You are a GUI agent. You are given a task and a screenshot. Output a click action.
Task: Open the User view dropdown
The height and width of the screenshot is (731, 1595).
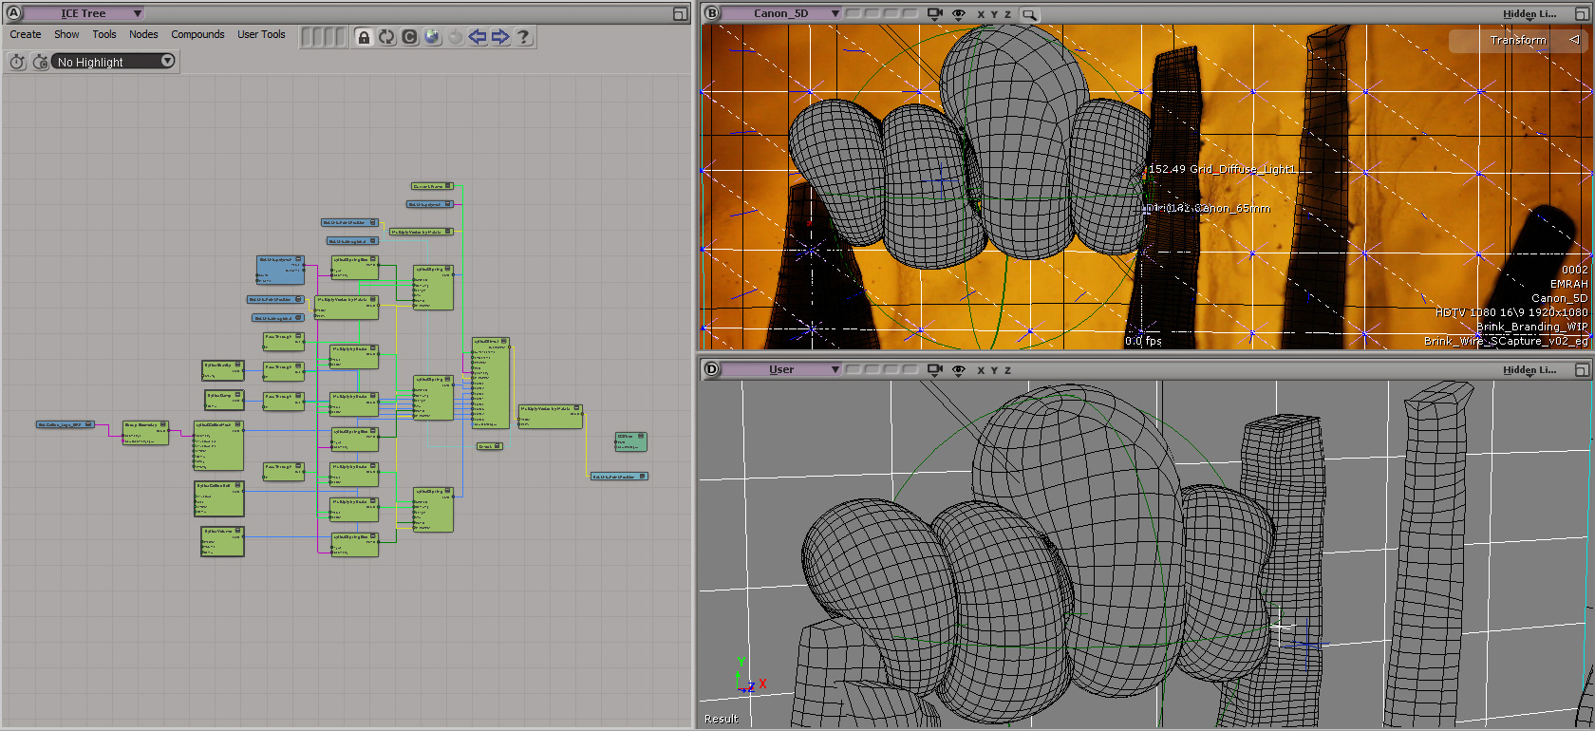tap(782, 369)
